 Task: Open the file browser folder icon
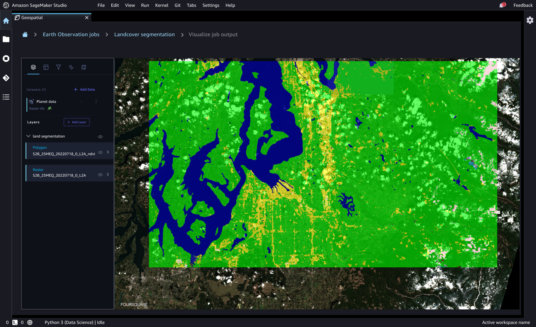(6, 39)
